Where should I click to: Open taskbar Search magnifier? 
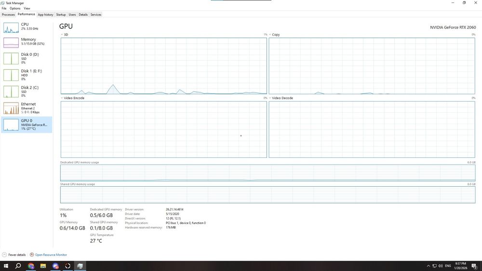[18, 266]
